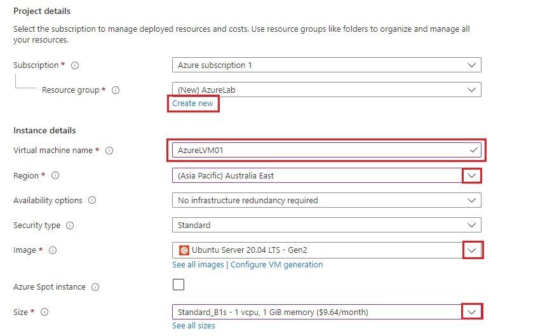Screen dimensions: 545x336
Task: Click the Virtual machine name input field
Action: tap(326, 150)
